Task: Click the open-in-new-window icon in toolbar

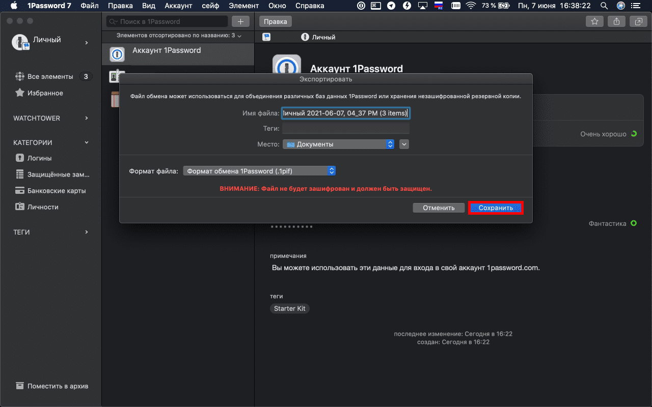Action: tap(638, 21)
